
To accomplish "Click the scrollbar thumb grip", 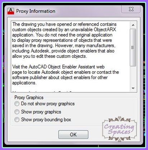I will [133, 47].
